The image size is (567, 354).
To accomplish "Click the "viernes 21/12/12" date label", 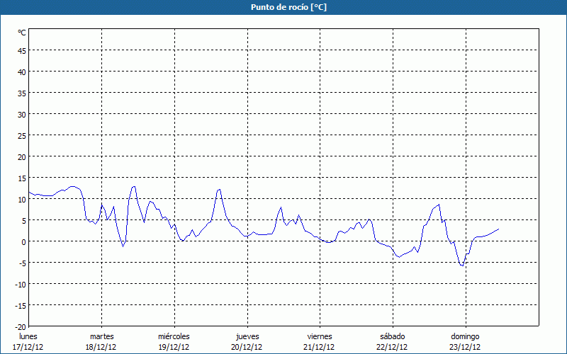I will (x=320, y=341).
